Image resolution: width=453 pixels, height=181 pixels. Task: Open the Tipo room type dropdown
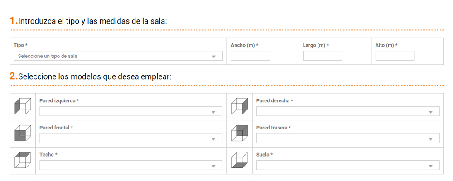pyautogui.click(x=118, y=56)
